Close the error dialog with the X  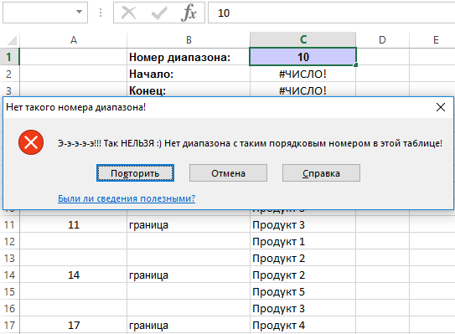[x=441, y=107]
